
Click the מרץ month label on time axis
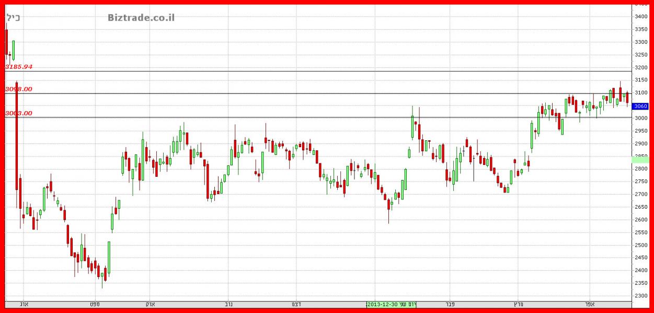pyautogui.click(x=518, y=304)
